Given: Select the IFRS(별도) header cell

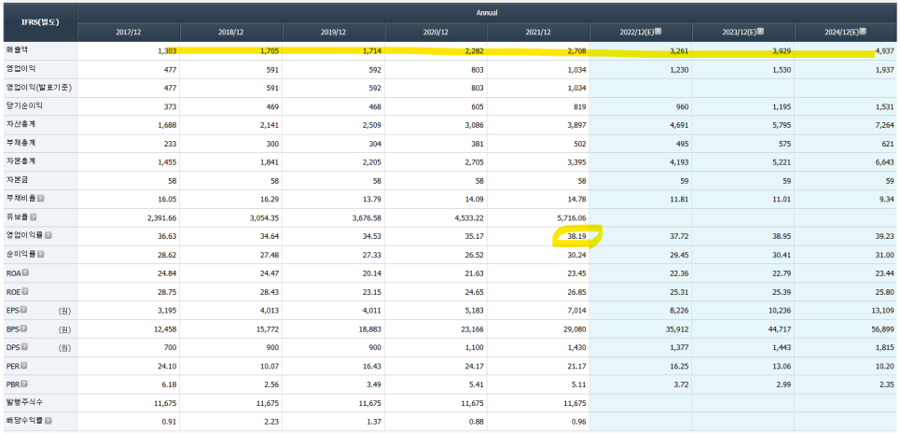Looking at the screenshot, I should coord(39,22).
